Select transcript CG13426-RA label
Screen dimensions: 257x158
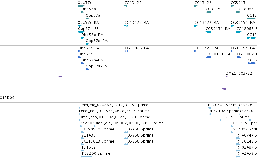[137, 23]
